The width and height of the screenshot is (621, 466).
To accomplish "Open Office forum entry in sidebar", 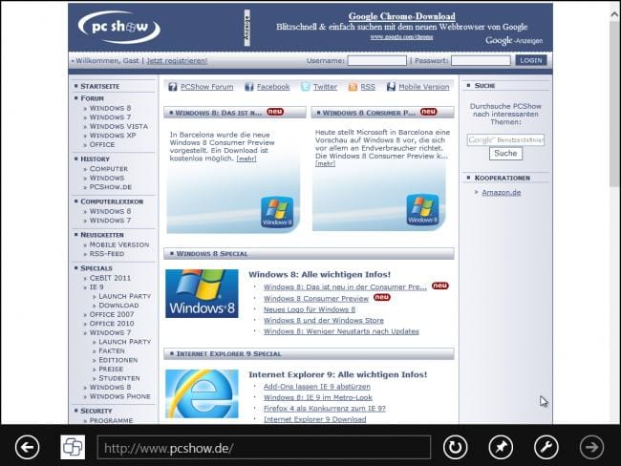I will point(102,144).
